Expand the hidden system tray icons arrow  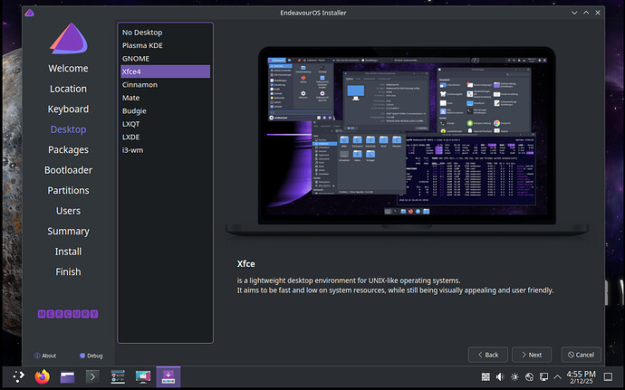pyautogui.click(x=558, y=376)
